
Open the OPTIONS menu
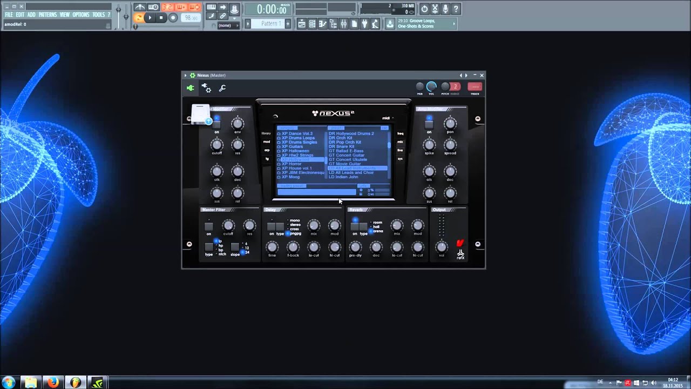pyautogui.click(x=81, y=15)
